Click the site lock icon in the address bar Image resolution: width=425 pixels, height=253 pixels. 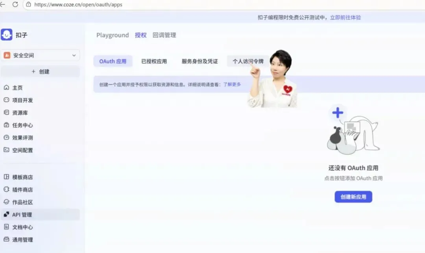coord(28,4)
